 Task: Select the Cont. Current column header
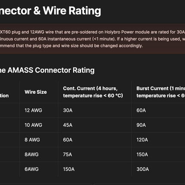(93, 92)
